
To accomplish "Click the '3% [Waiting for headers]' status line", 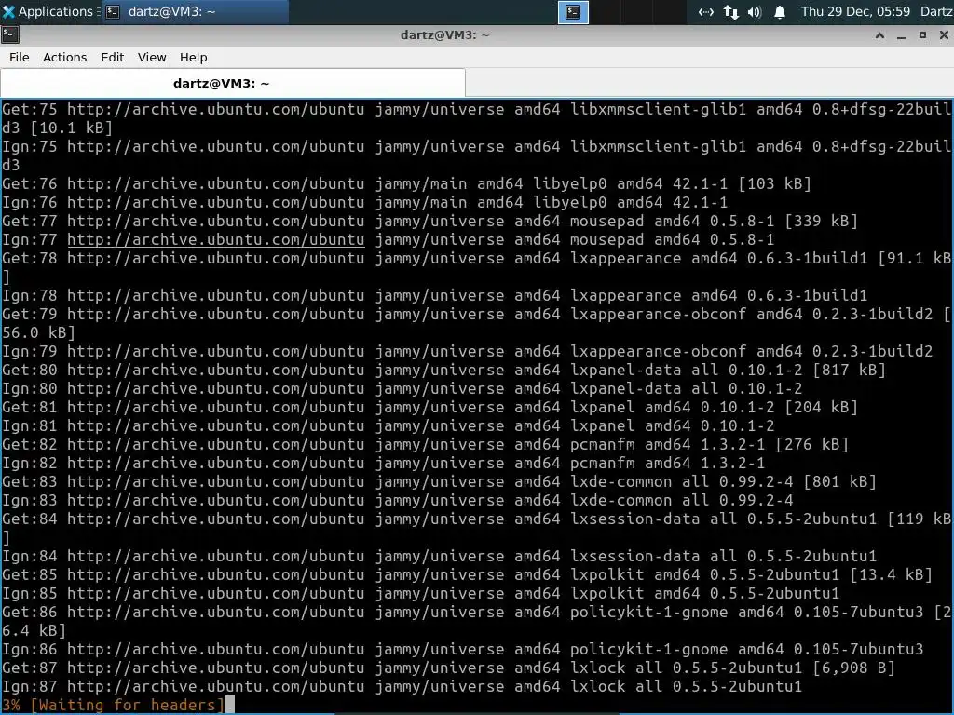I will (x=113, y=706).
